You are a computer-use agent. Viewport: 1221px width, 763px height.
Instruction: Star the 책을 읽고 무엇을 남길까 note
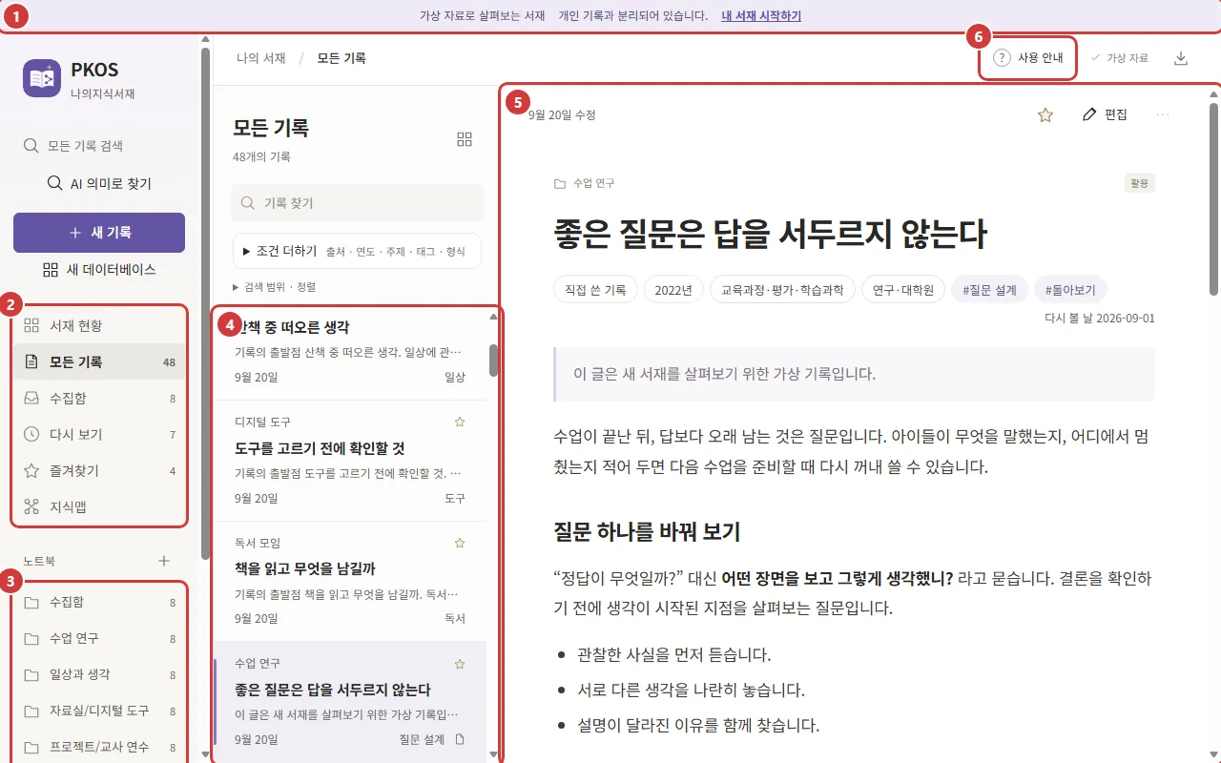(459, 543)
